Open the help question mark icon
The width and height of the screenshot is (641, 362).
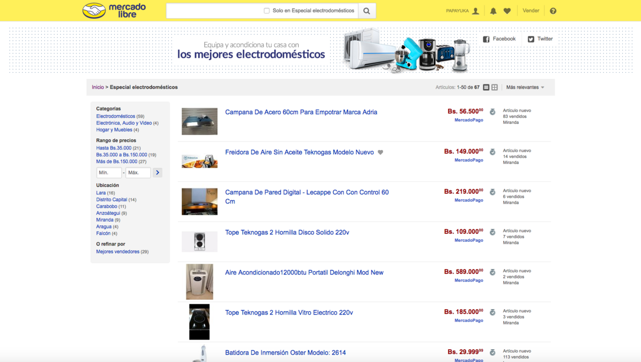tap(553, 11)
